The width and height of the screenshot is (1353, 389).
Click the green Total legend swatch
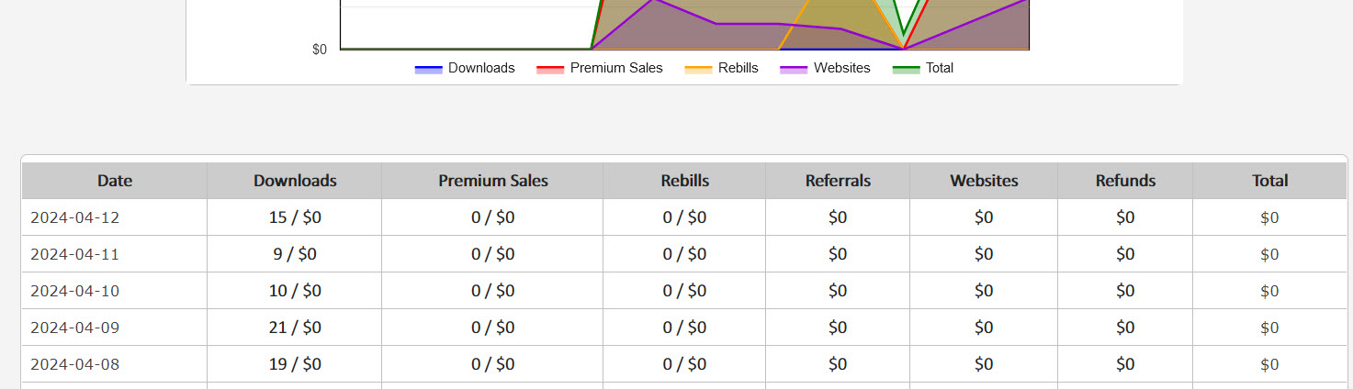[x=907, y=69]
